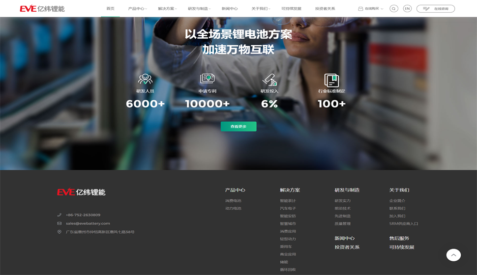Viewport: 477px width, 275px height.
Task: Open the sales@evebattery.com email link
Action: 88,223
